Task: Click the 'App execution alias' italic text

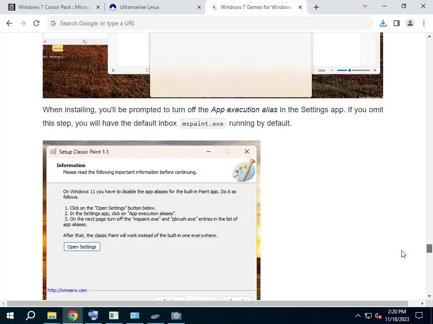Action: 244,110
